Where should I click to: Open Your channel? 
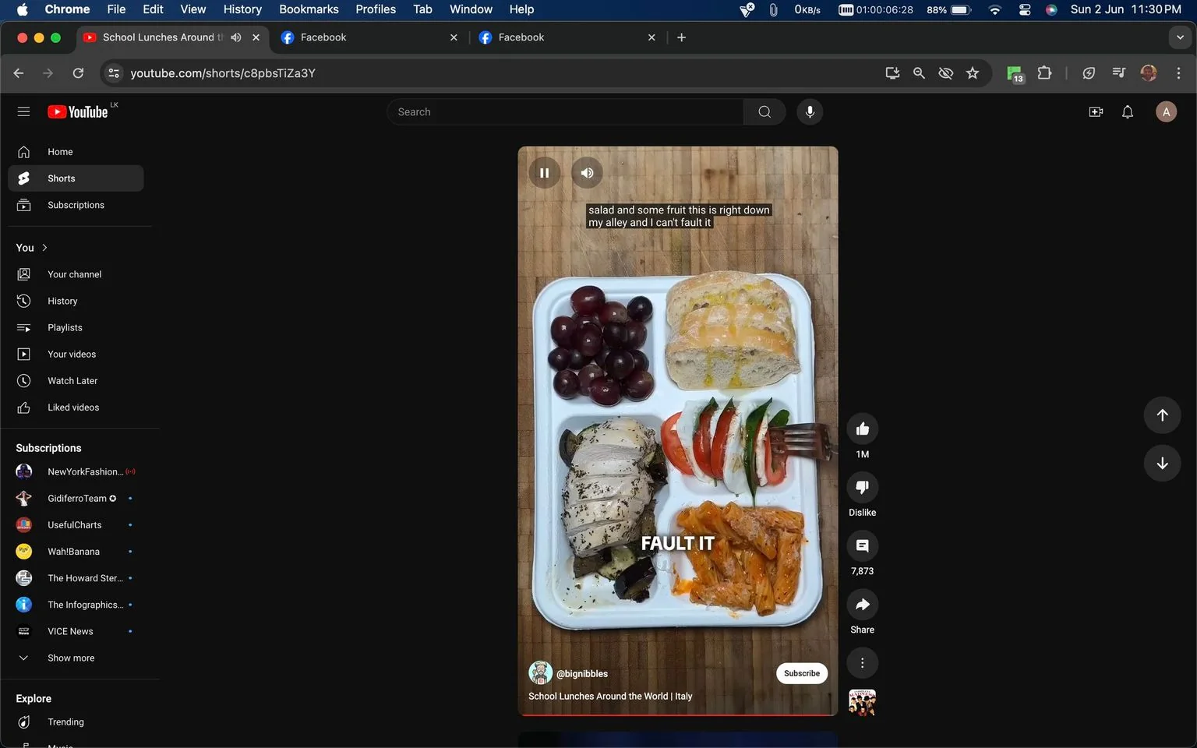coord(76,274)
